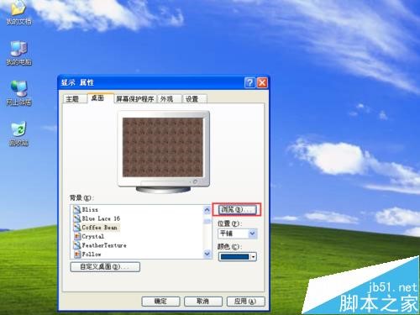Select the 回收站 recycle bin icon
The width and height of the screenshot is (420, 315).
click(x=18, y=134)
